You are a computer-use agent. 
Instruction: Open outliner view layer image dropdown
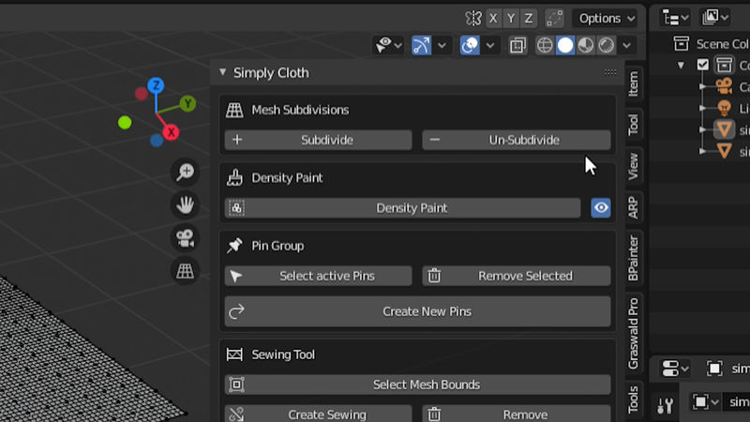coord(714,18)
